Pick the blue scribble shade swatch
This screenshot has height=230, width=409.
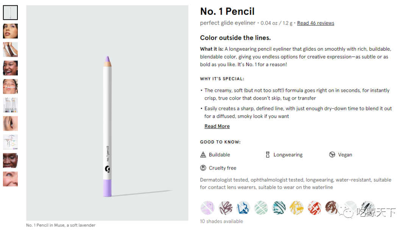(243, 208)
